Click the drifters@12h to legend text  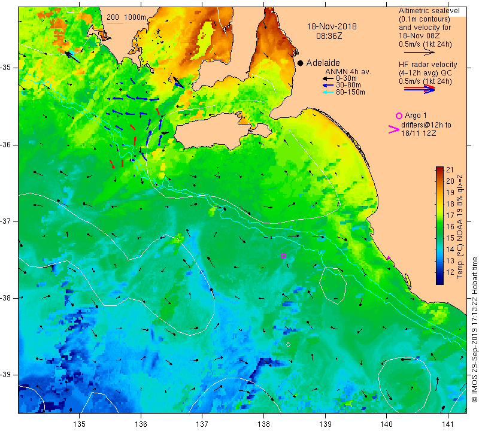click(x=426, y=125)
